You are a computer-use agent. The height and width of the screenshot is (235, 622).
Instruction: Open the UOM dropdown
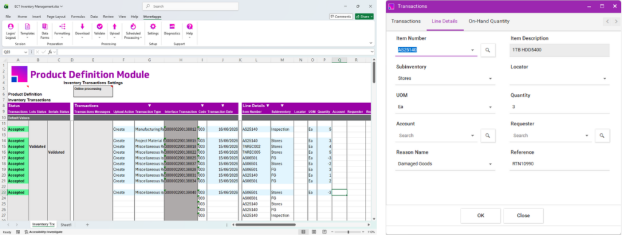tap(490, 107)
